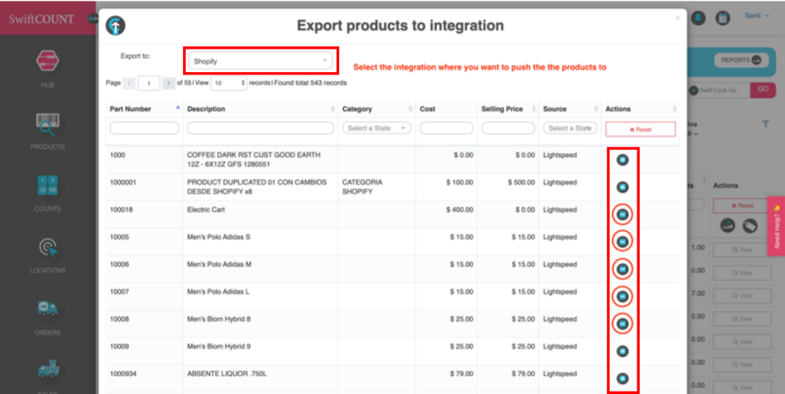
Task: Click the Part Number filter field
Action: click(144, 128)
